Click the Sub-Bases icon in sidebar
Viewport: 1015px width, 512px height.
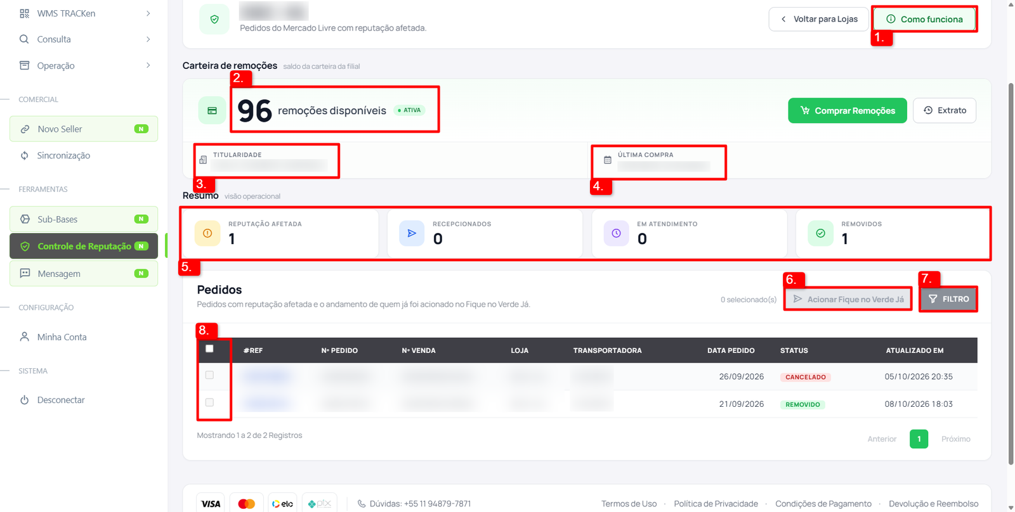[25, 219]
